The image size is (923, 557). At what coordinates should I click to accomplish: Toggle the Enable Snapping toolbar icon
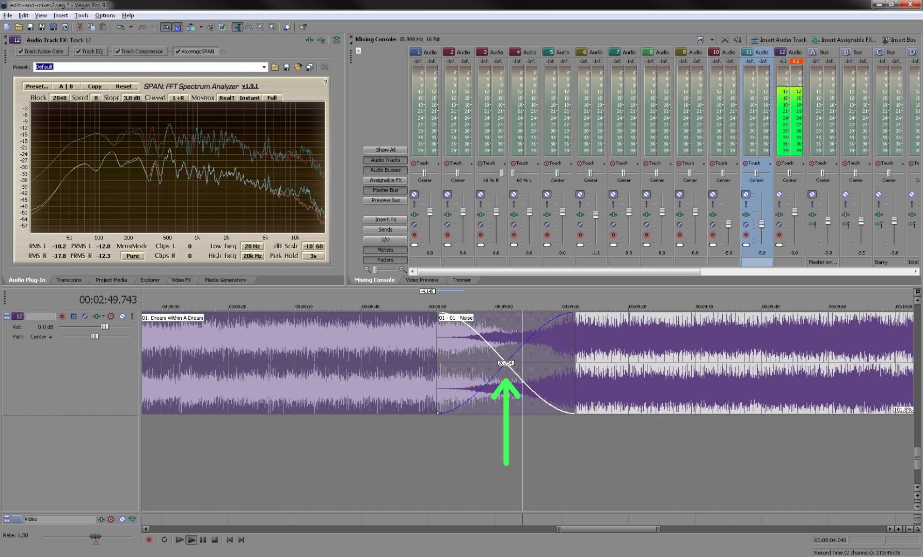pos(166,27)
